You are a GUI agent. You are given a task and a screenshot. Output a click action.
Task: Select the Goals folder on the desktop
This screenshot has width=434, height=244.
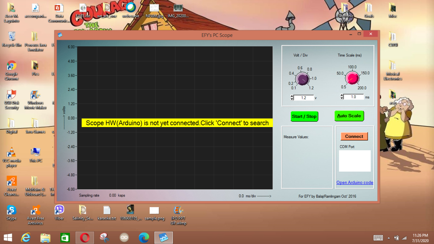(x=369, y=10)
